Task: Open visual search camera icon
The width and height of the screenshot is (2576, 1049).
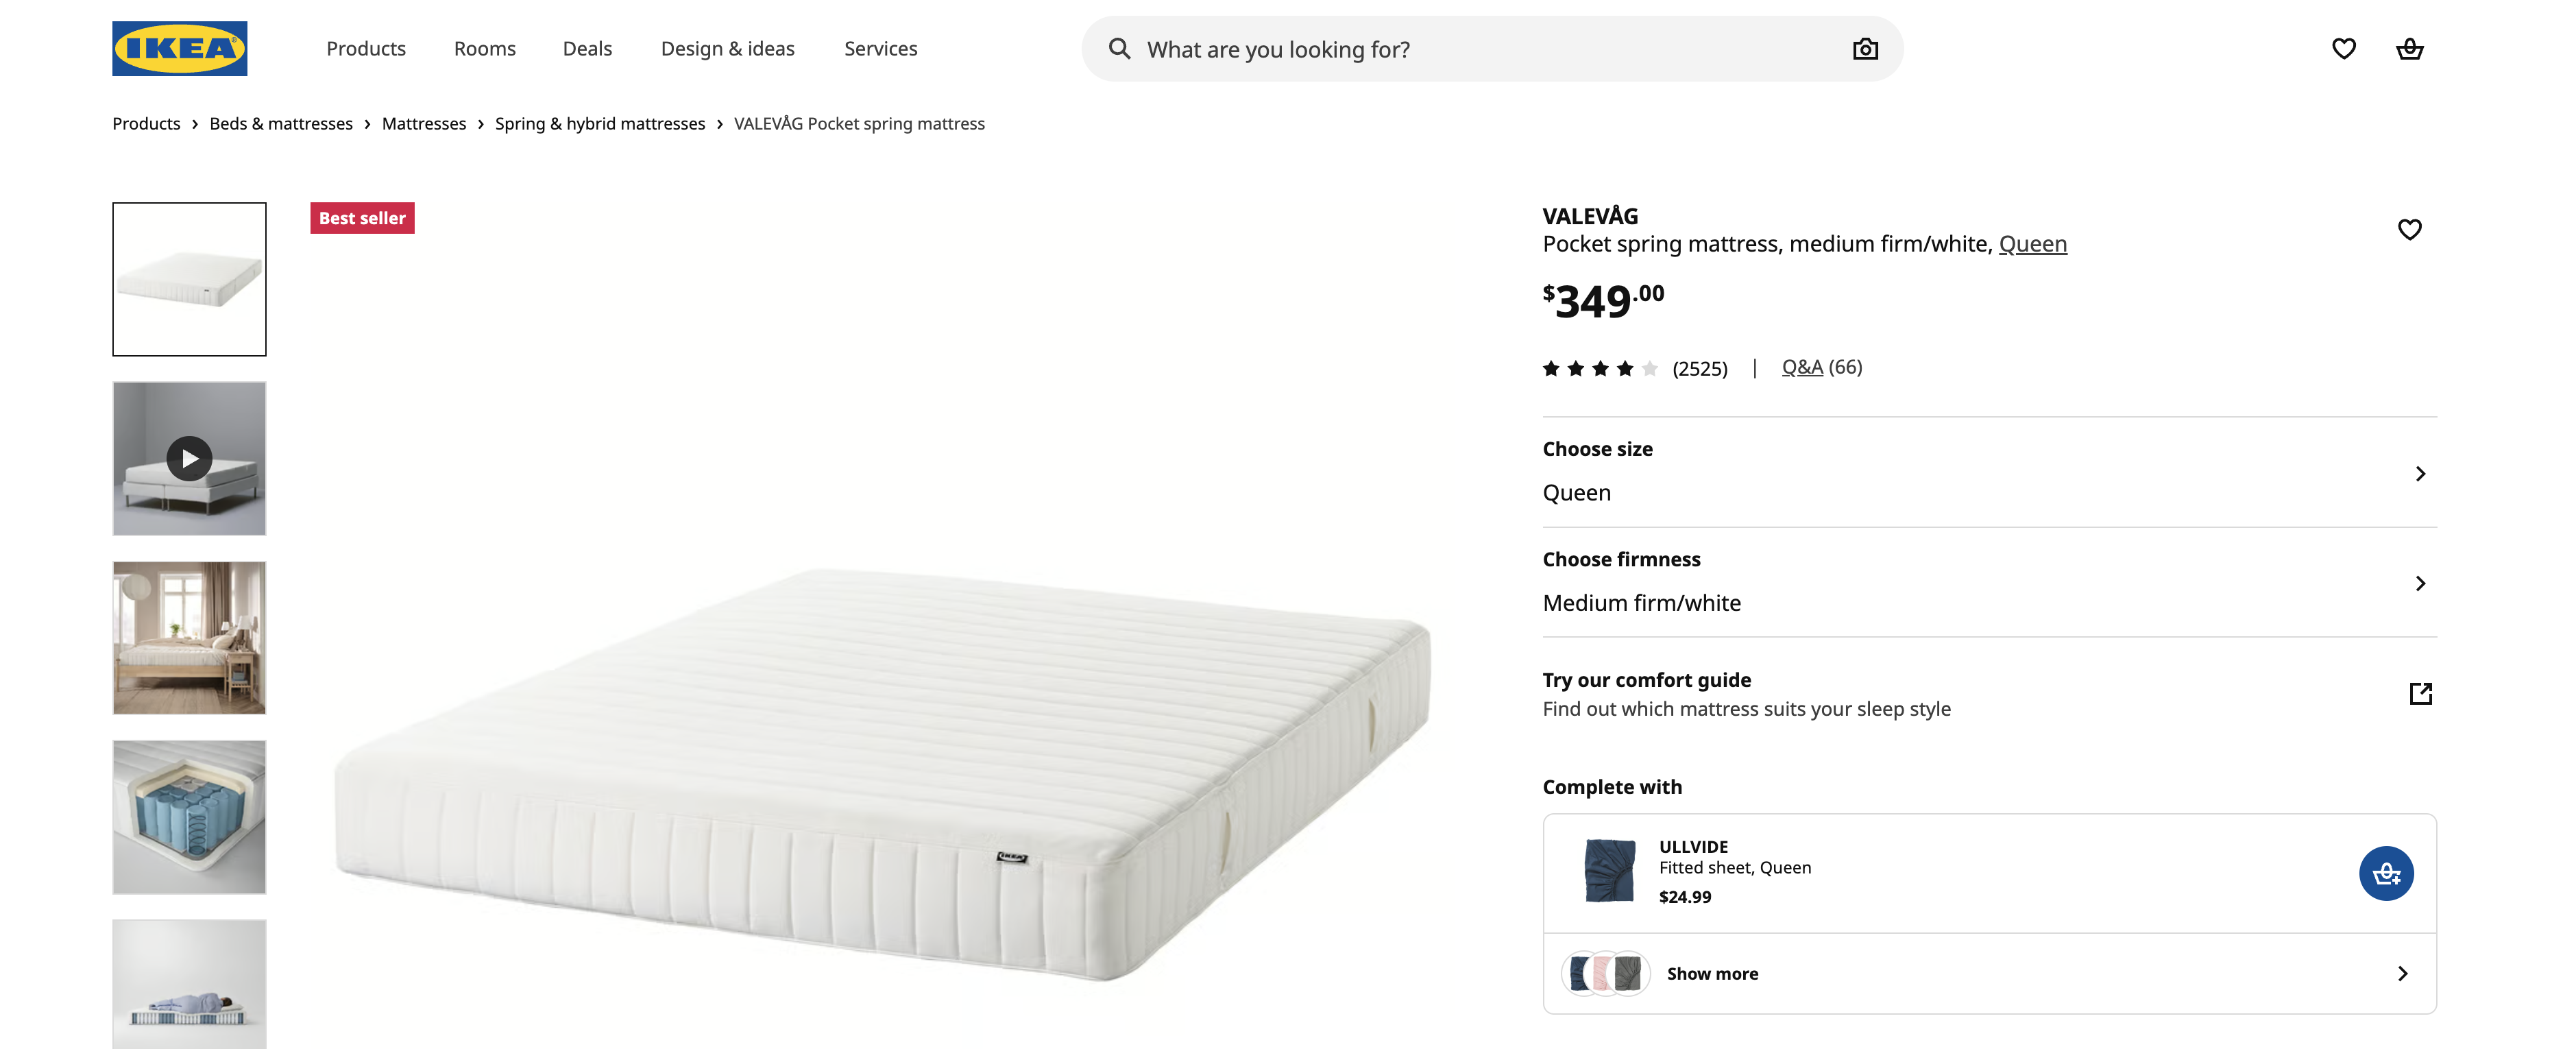Action: tap(1865, 49)
